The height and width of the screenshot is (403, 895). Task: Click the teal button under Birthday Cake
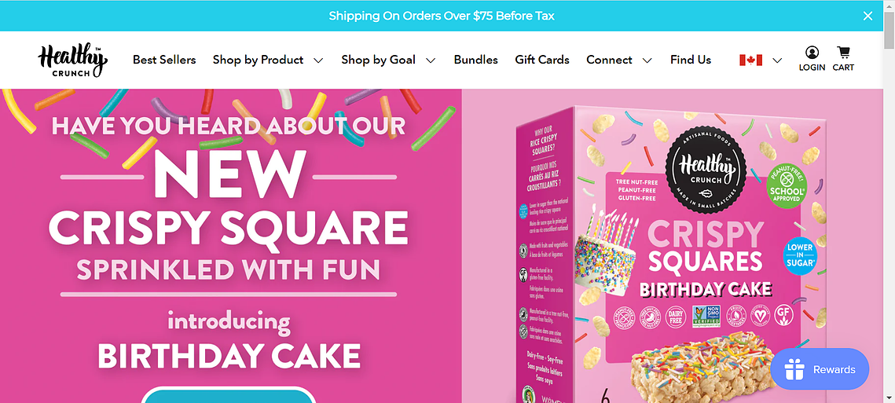(x=229, y=395)
